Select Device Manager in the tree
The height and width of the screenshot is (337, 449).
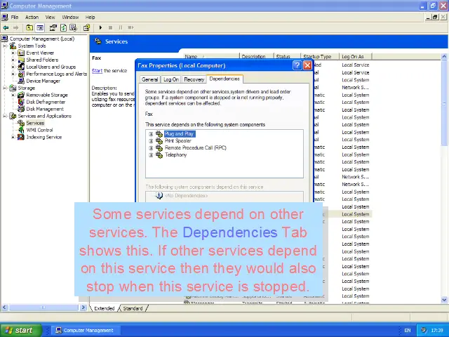(x=43, y=81)
